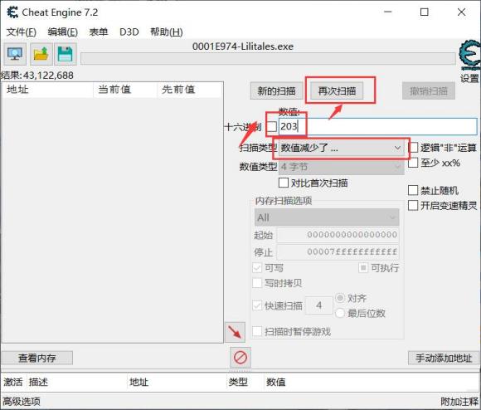Click the 当前值 column header
This screenshot has height=410, width=481.
pos(125,90)
